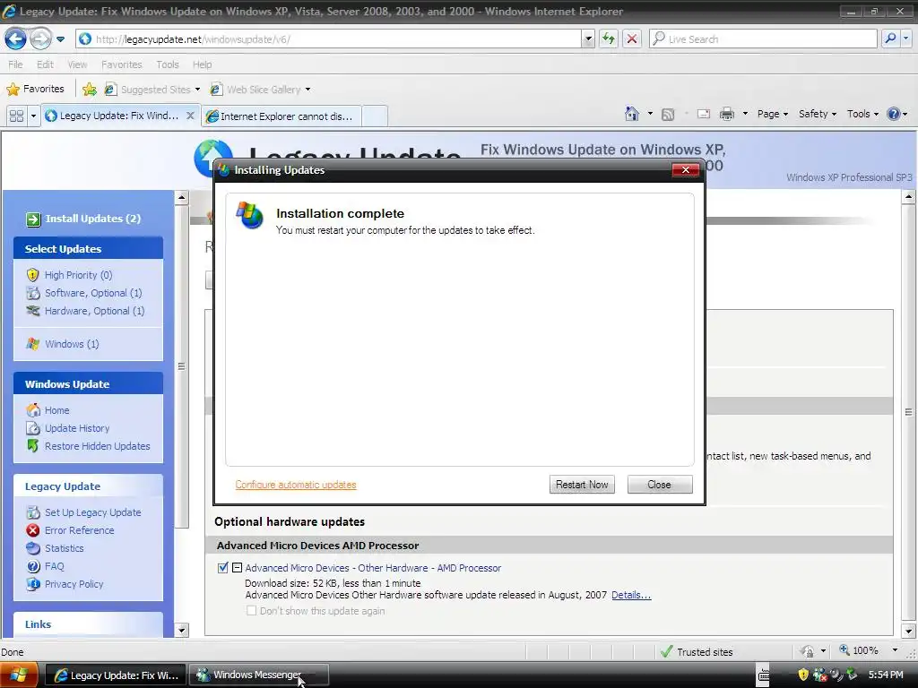This screenshot has height=688, width=918.
Task: Open the Page command dropdown
Action: [x=773, y=114]
